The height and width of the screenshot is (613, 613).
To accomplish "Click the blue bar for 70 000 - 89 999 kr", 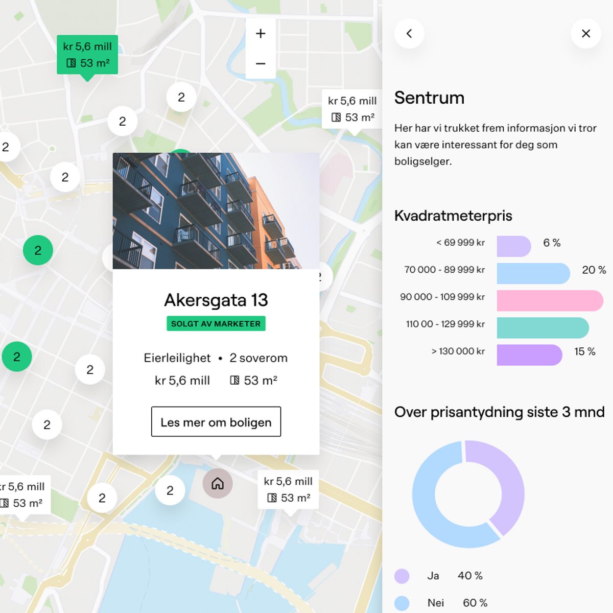I will (533, 273).
